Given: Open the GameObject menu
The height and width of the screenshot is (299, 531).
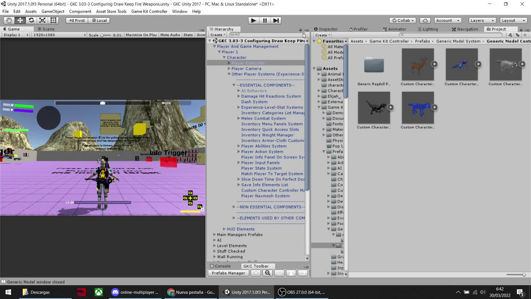Looking at the screenshot, I should pos(53,11).
